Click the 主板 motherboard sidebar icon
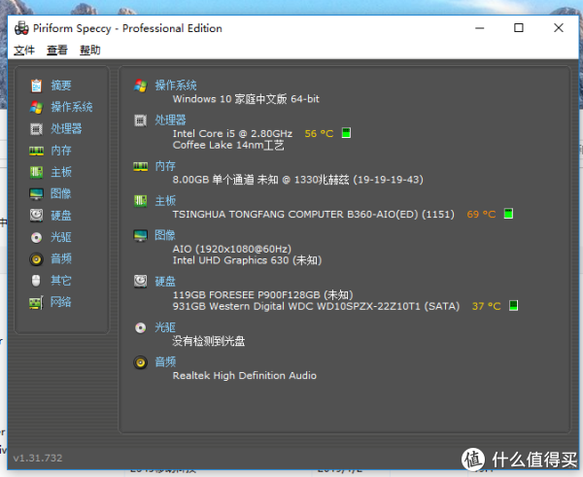Viewport: 583px width, 477px height. (x=36, y=172)
